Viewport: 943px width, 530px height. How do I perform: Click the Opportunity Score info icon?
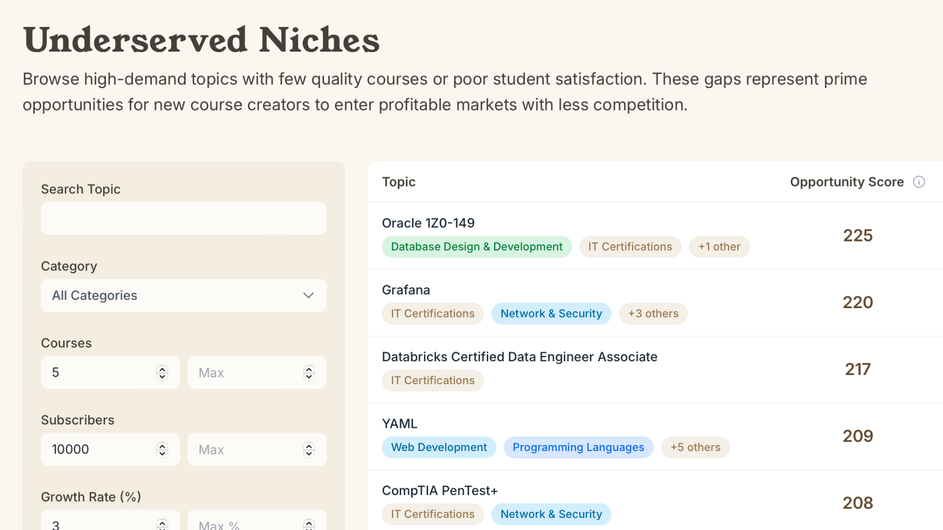(919, 182)
